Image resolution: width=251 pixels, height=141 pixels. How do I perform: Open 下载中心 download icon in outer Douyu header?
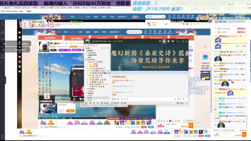pos(183,17)
